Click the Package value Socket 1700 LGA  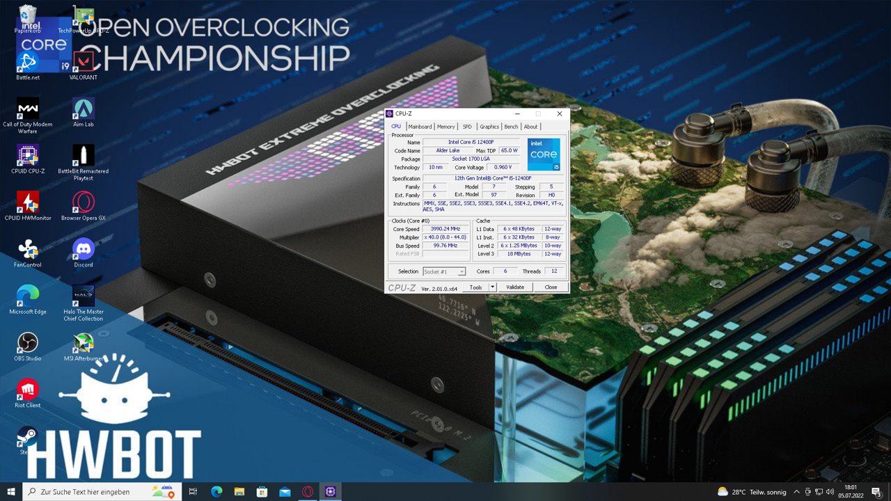click(x=471, y=159)
